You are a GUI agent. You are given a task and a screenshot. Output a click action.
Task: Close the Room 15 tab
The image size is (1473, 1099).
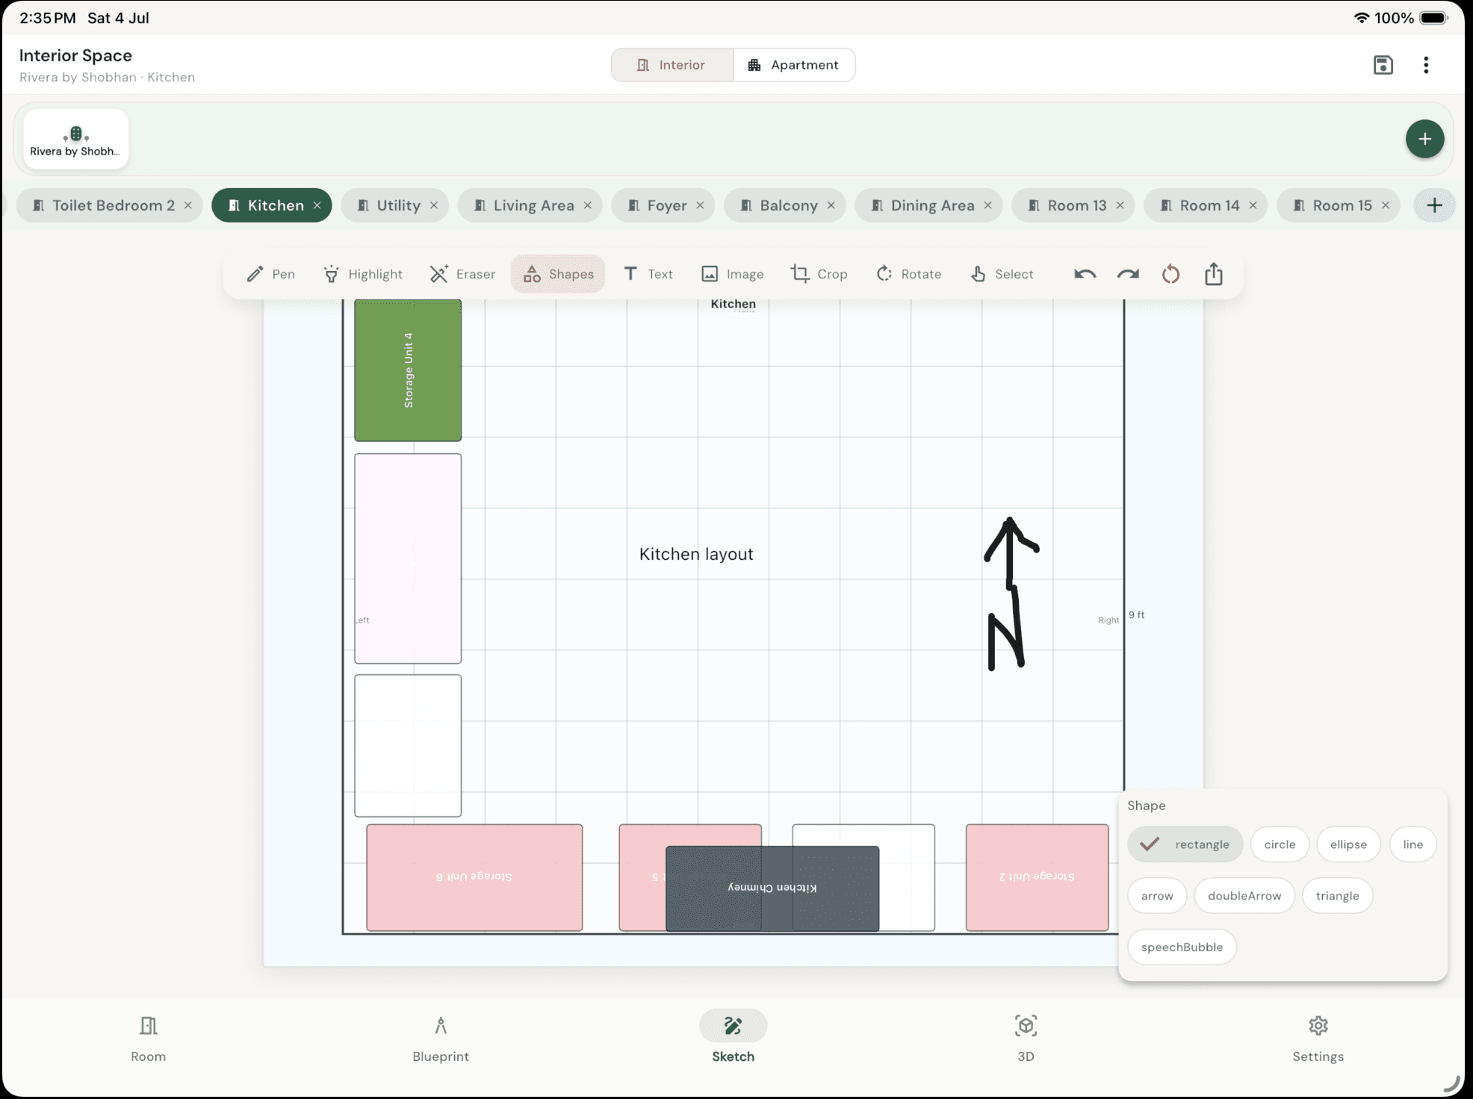[x=1386, y=205]
